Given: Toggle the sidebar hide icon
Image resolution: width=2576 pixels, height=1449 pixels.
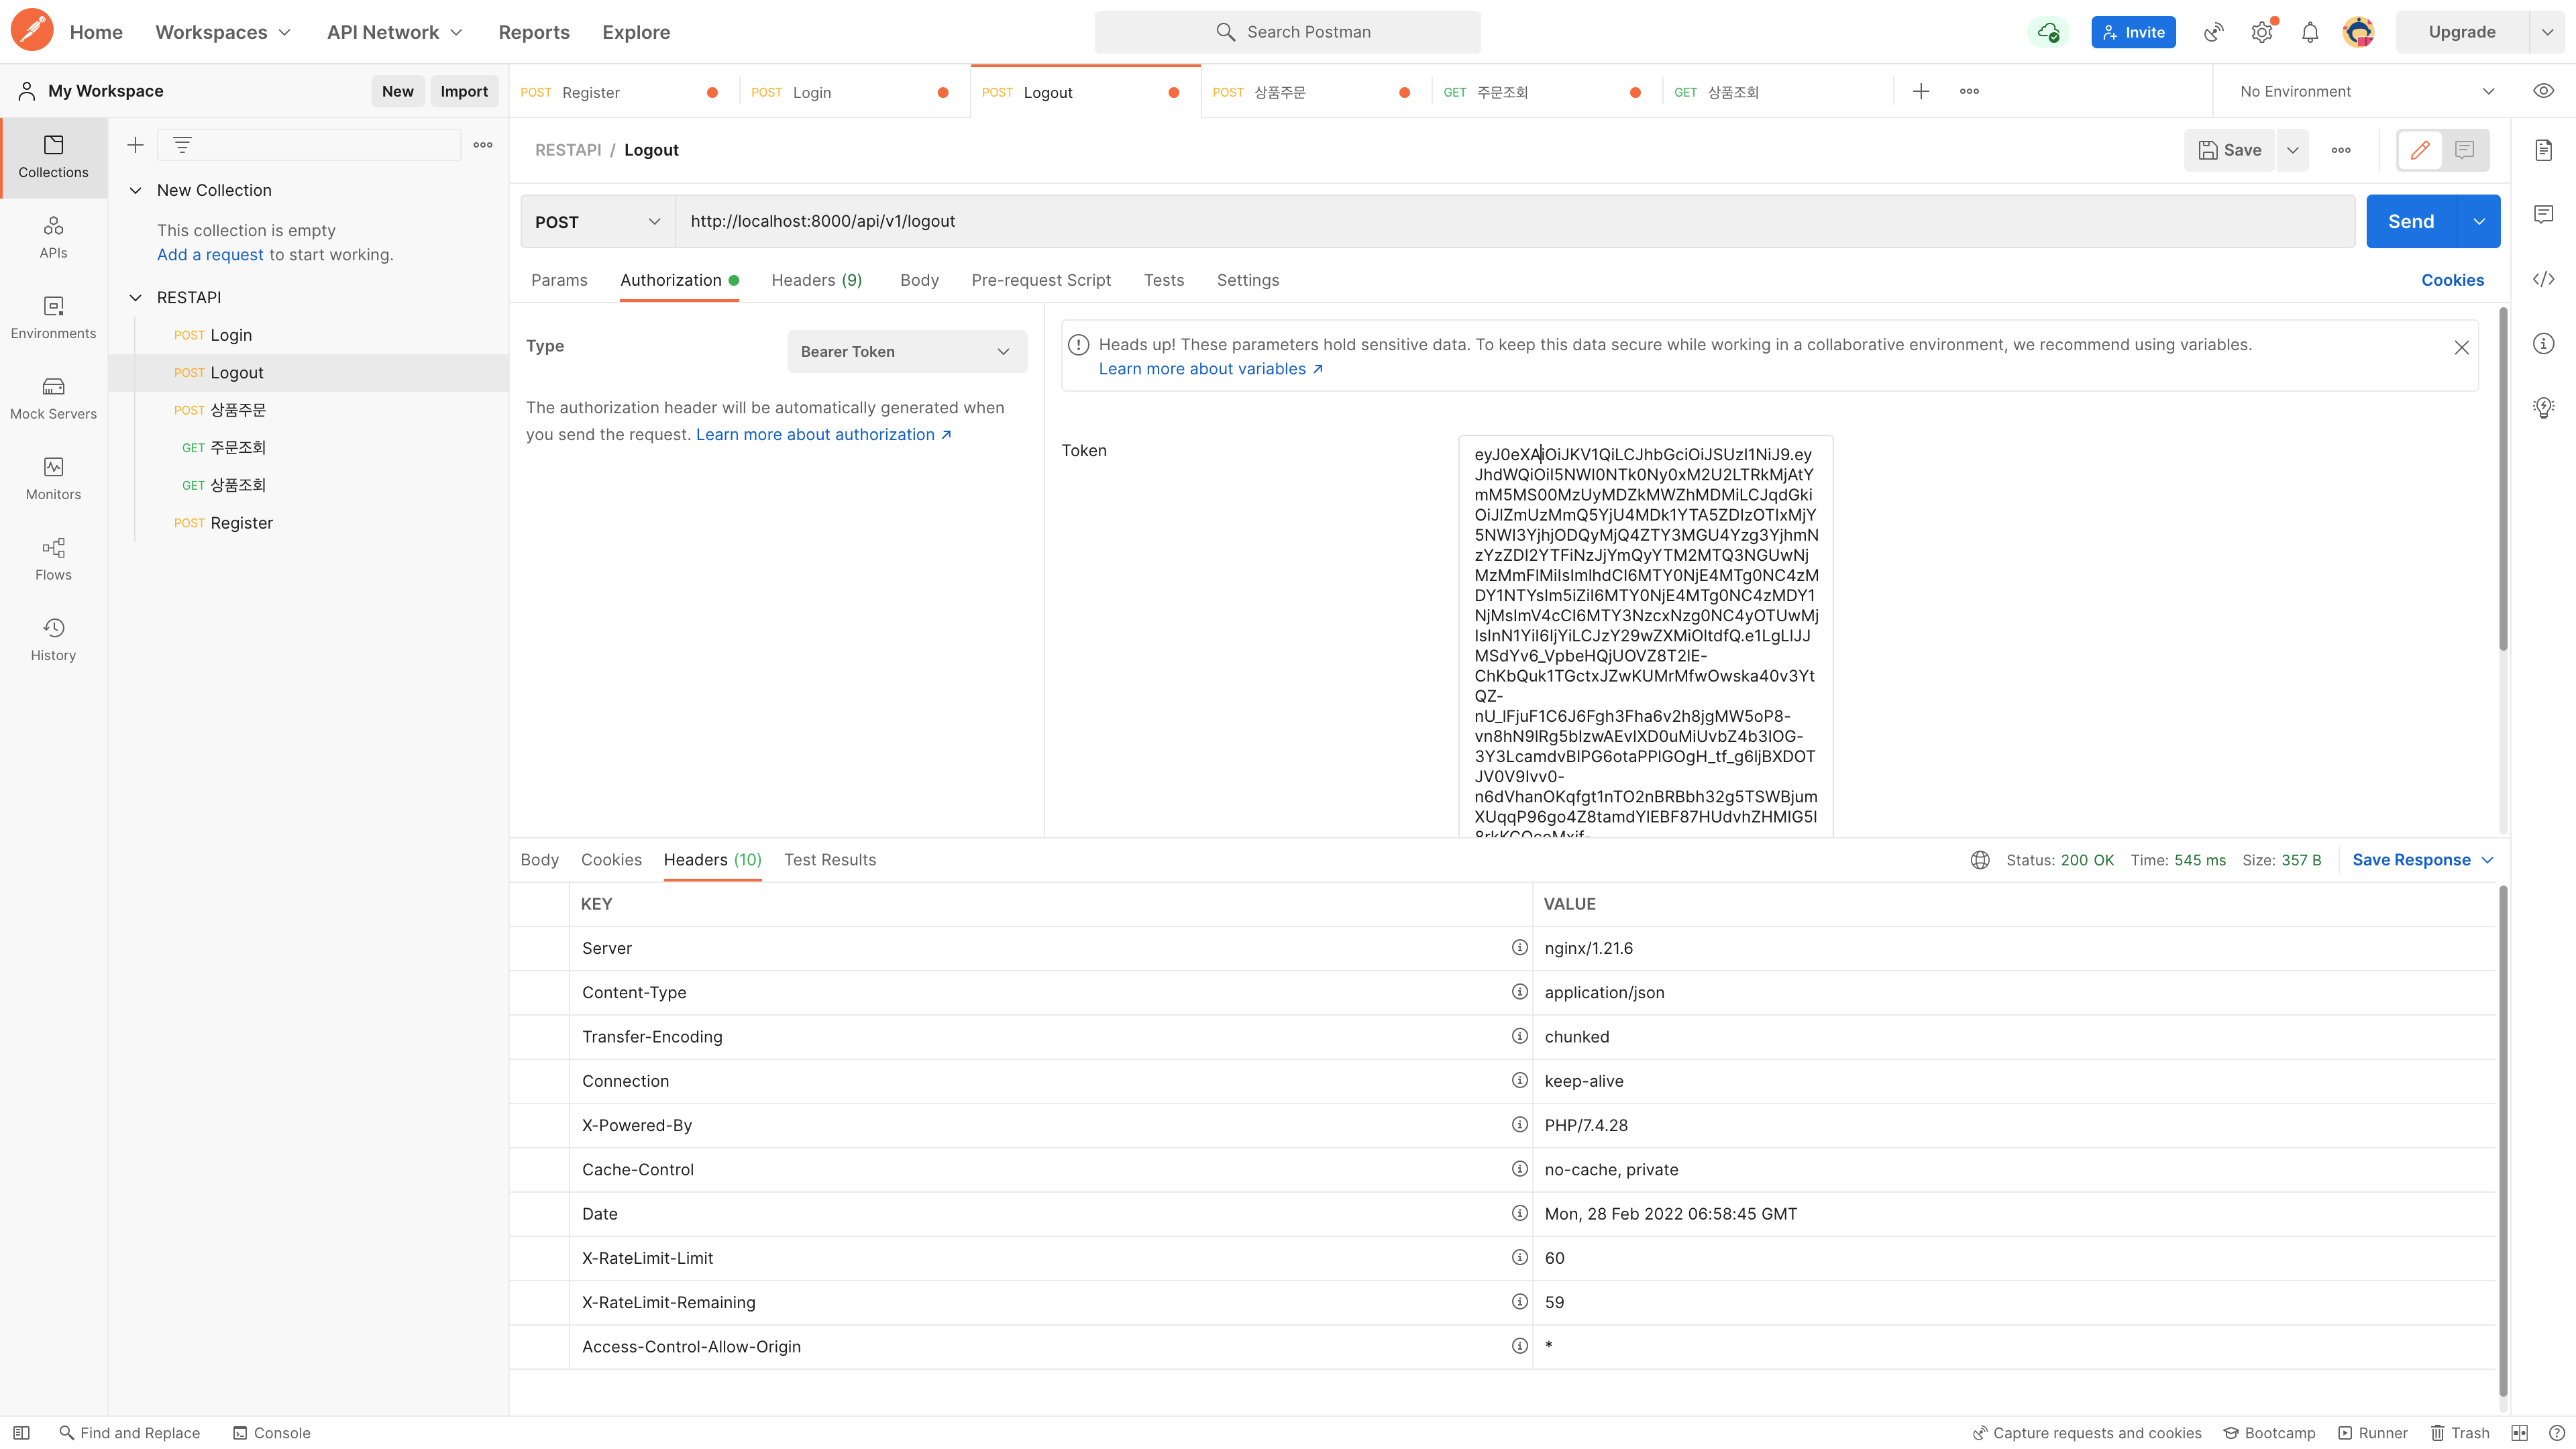Looking at the screenshot, I should pyautogui.click(x=21, y=1432).
